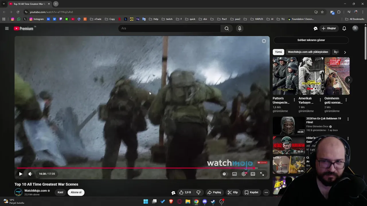Viewport: 367px width, 206px height.
Task: Open the Extensions puzzle icon
Action: pos(339,12)
